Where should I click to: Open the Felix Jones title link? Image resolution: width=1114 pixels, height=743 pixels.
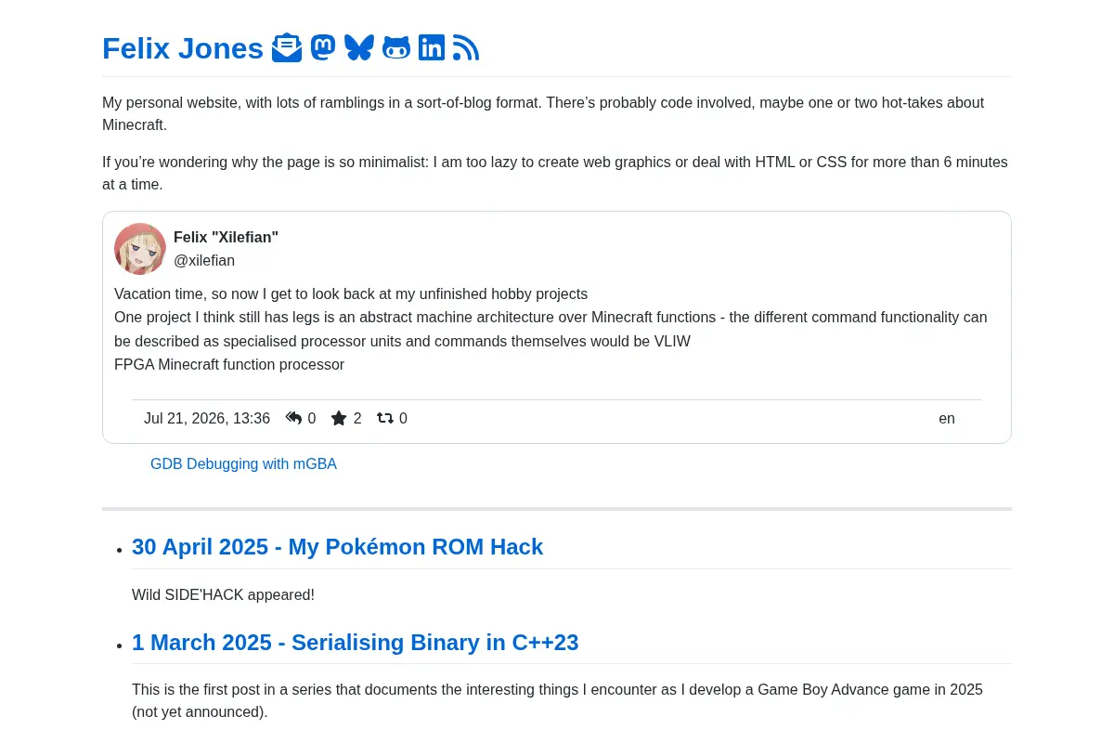[183, 48]
